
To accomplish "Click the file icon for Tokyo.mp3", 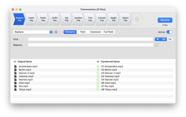I will coord(15,90).
